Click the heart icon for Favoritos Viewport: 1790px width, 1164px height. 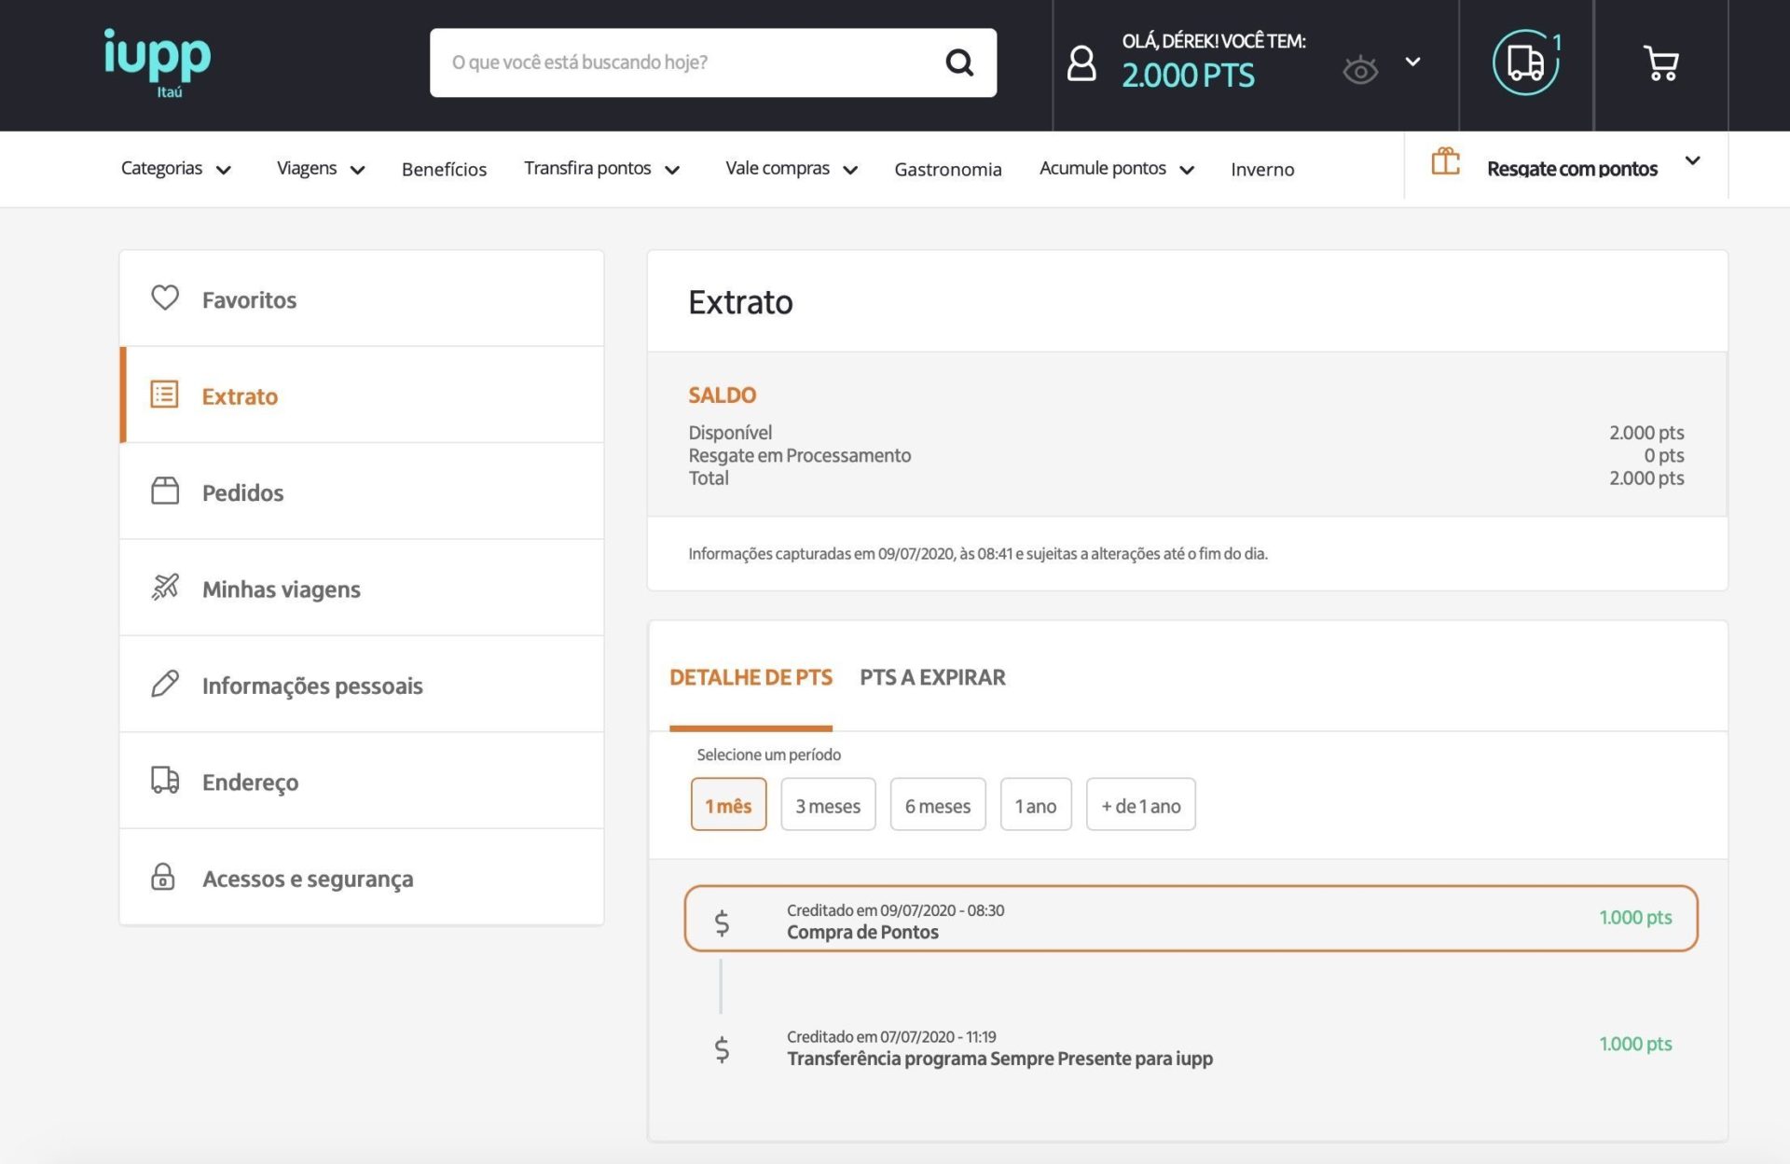(165, 298)
